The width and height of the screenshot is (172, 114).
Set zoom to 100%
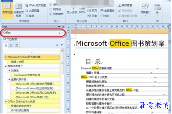[x=82, y=11]
